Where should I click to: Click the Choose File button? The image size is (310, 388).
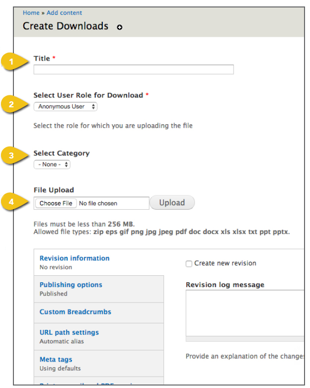(x=56, y=203)
